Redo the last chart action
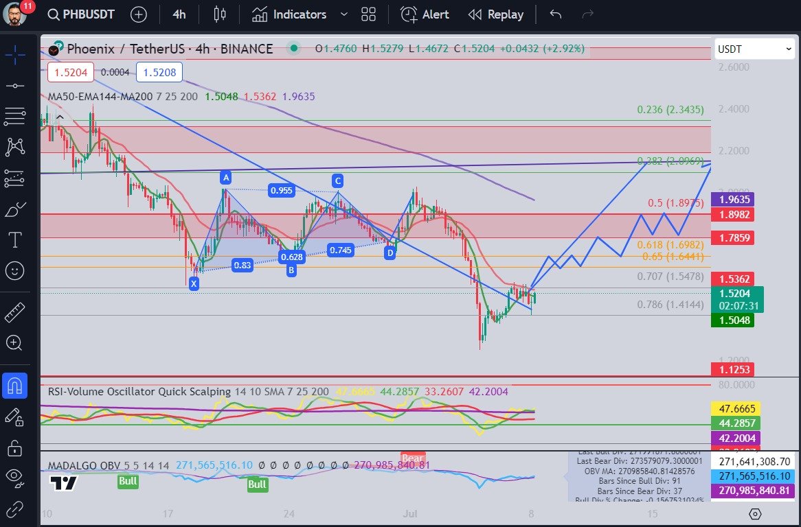Screen dimensions: 801x527 [x=588, y=14]
